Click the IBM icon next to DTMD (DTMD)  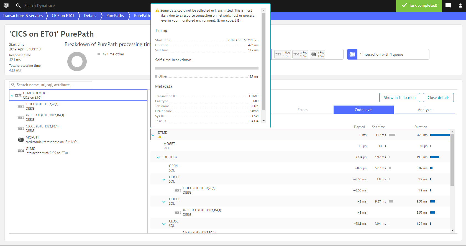(x=18, y=95)
